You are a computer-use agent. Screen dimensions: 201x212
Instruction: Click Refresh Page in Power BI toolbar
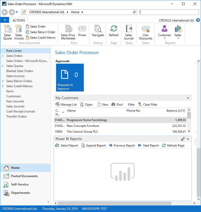173,146
